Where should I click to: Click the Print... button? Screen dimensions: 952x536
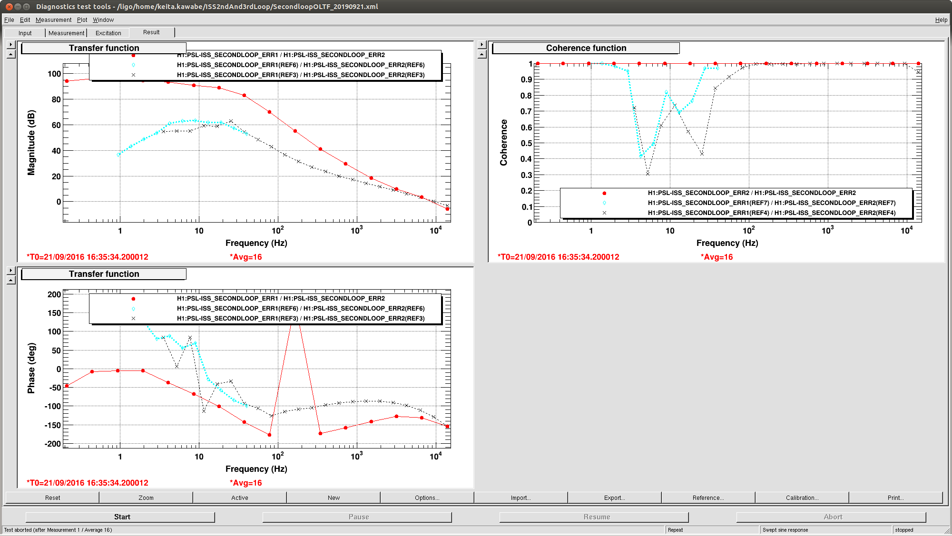click(895, 497)
